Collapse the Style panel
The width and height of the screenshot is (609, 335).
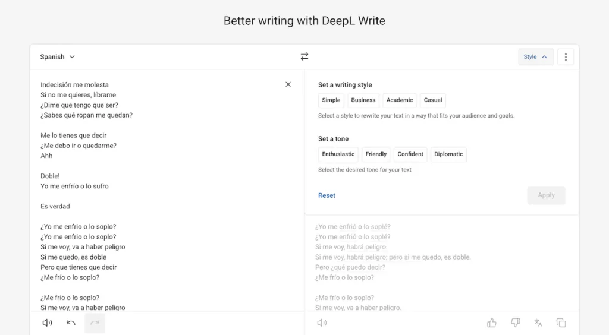click(x=536, y=57)
